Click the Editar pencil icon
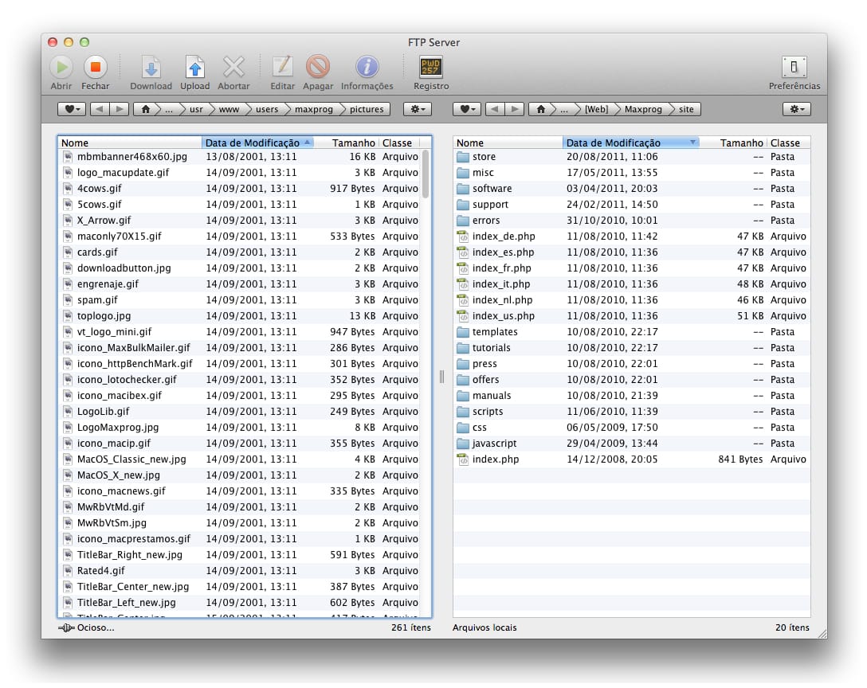867x688 pixels. (x=282, y=67)
